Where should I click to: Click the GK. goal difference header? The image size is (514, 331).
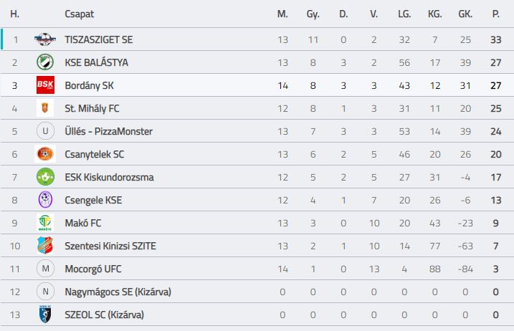[x=465, y=14]
